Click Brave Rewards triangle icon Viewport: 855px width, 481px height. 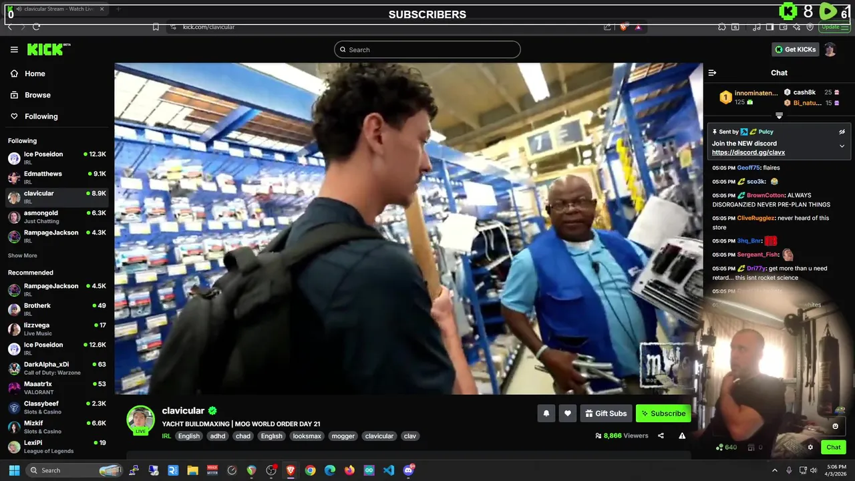point(638,27)
